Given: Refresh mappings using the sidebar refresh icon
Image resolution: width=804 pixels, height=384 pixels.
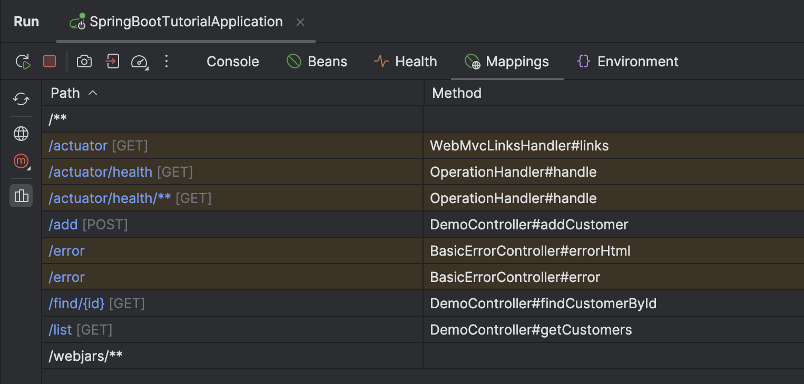Looking at the screenshot, I should (x=21, y=99).
